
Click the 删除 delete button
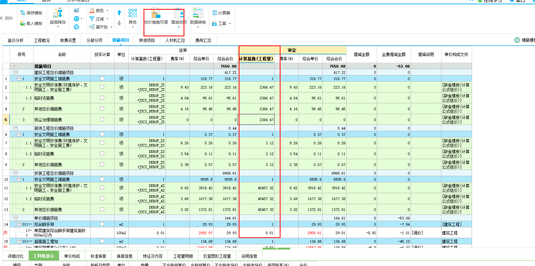click(x=6, y=18)
